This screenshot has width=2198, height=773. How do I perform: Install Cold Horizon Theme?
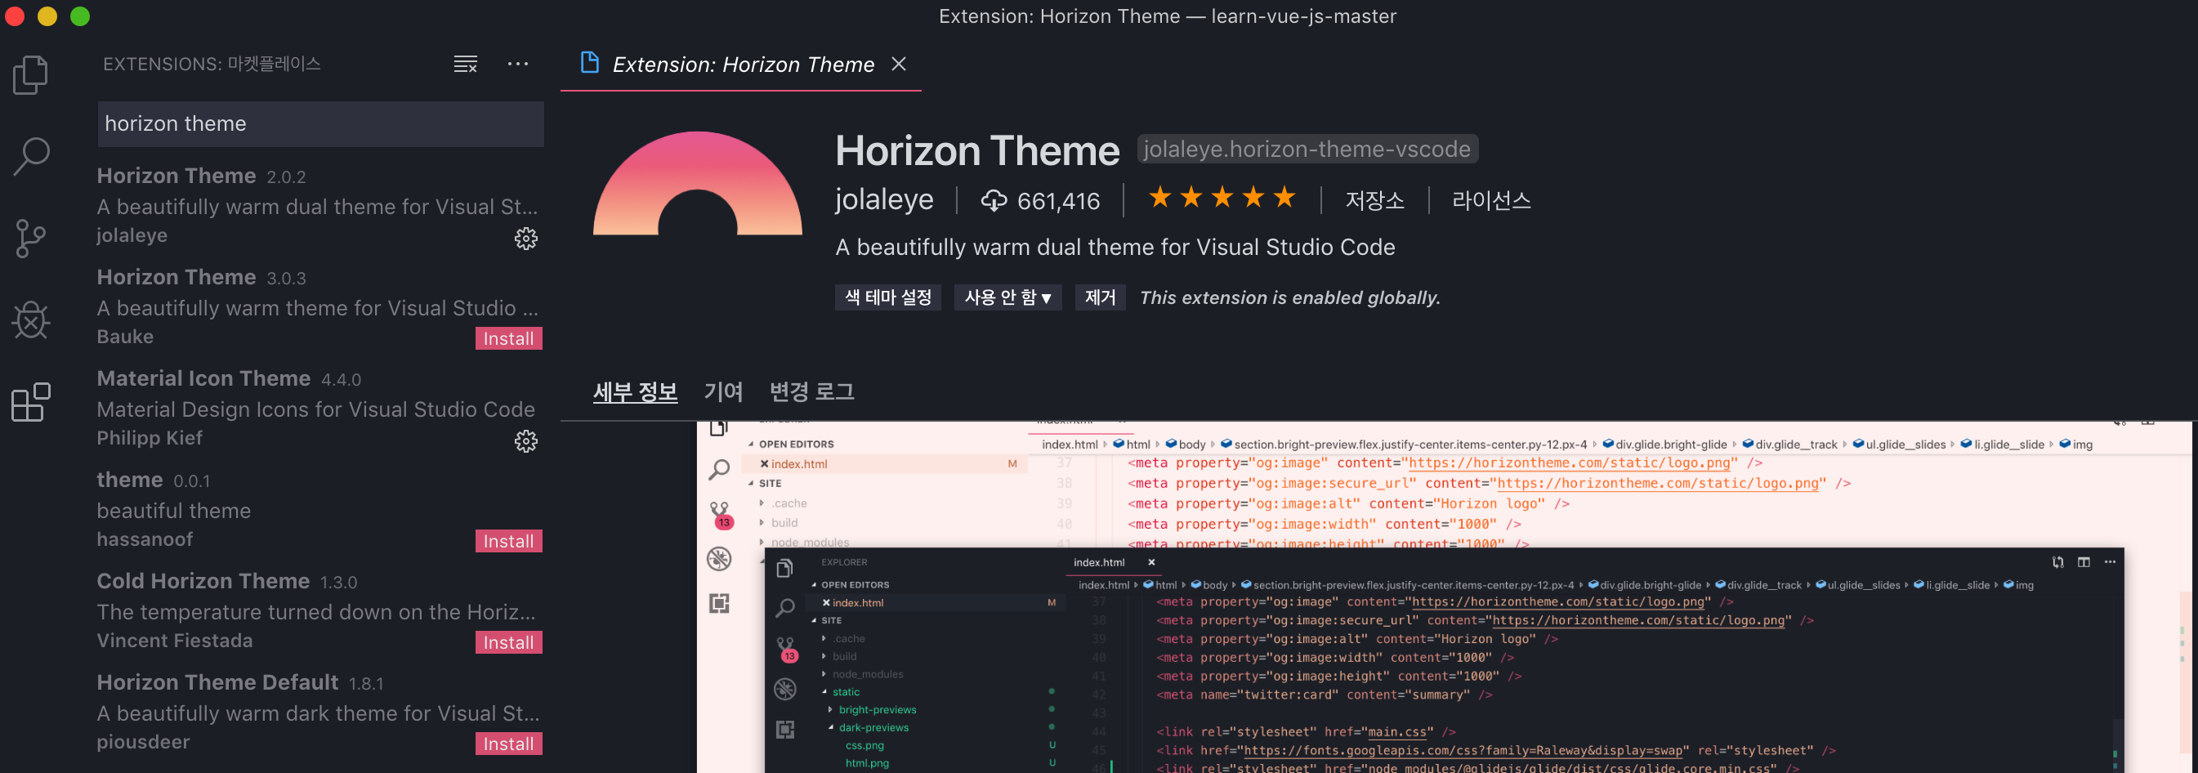[x=508, y=642]
